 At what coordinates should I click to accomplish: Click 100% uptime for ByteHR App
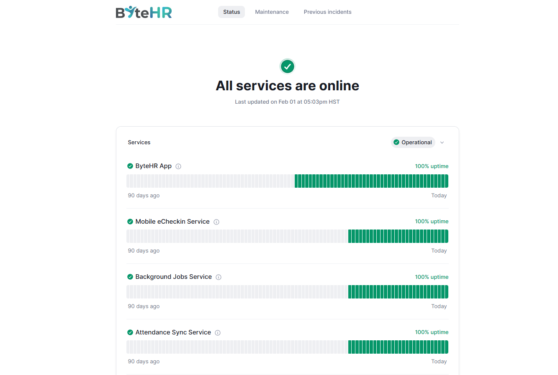pos(432,166)
